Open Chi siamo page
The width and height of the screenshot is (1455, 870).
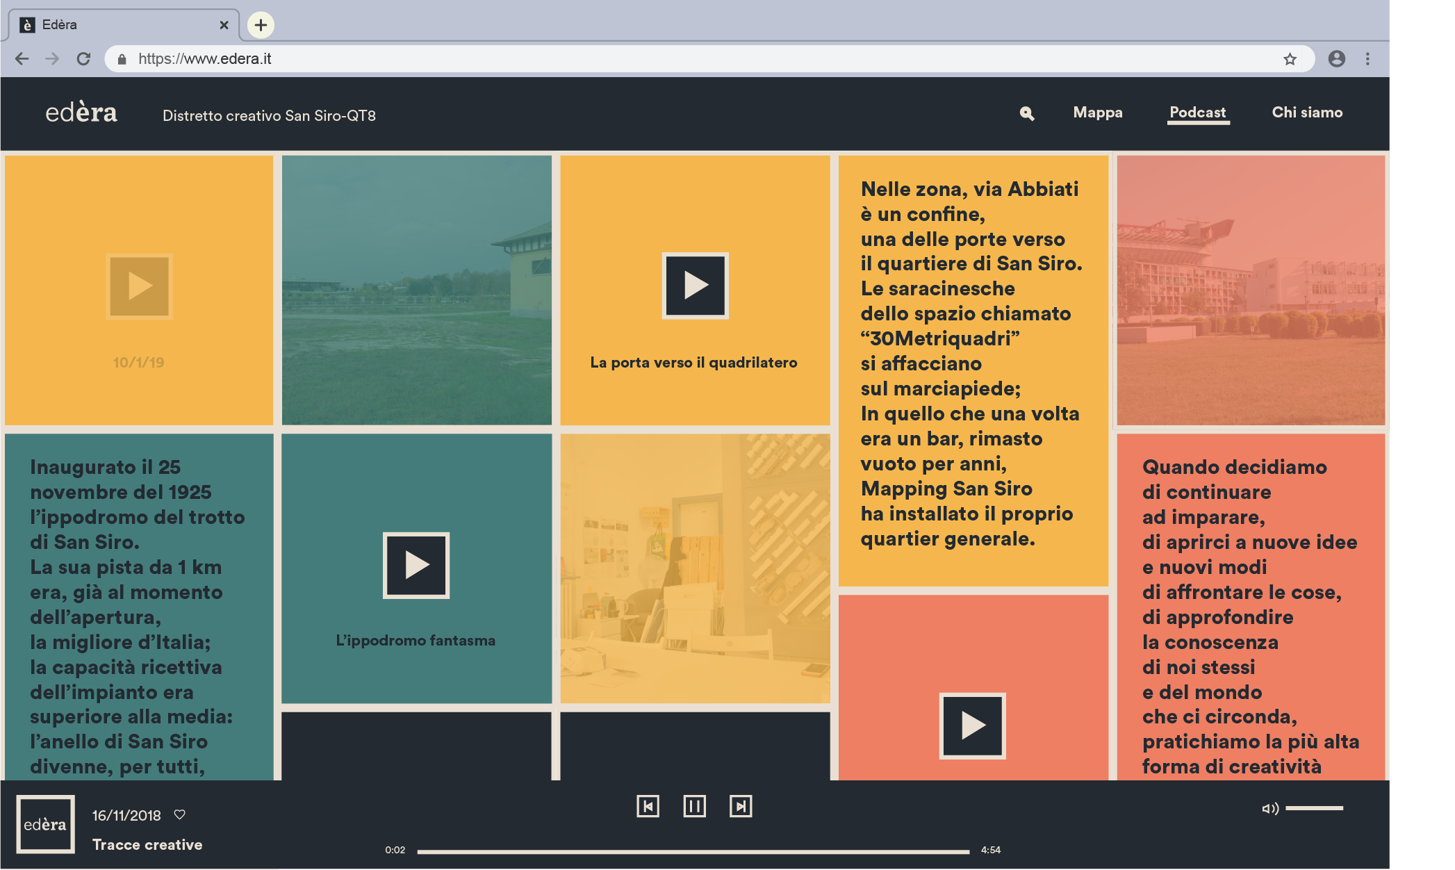(x=1307, y=113)
